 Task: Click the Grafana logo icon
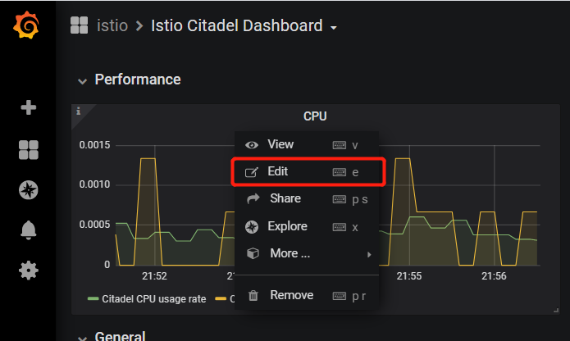(x=27, y=26)
